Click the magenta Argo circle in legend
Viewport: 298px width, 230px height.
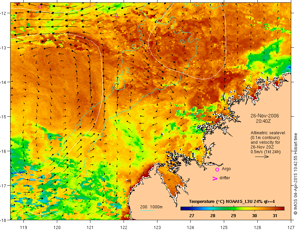pos(217,169)
